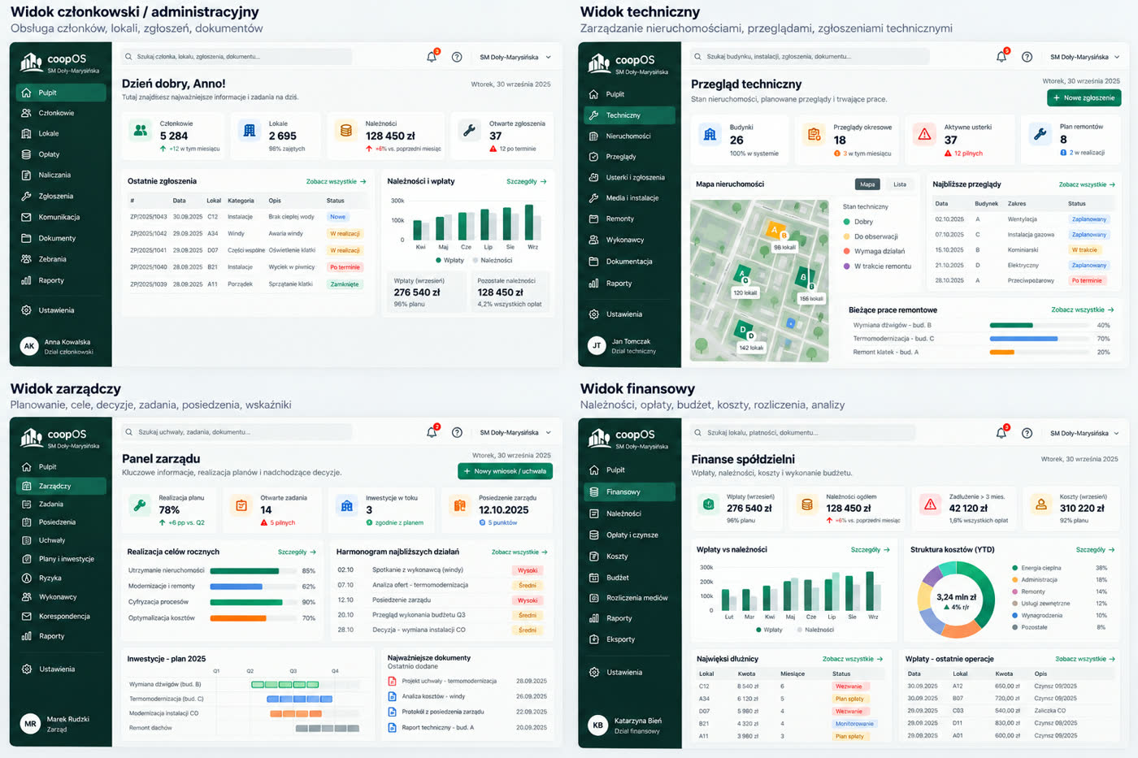Click the Nowe zgłoszenie button
Screen dimensions: 1138x758
[x=1084, y=97]
